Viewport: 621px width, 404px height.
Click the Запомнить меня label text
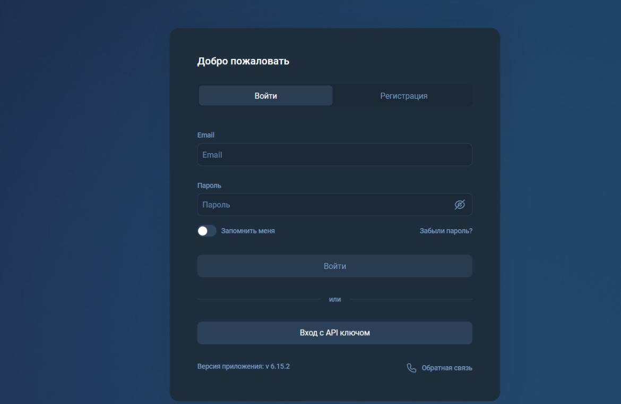(x=248, y=231)
